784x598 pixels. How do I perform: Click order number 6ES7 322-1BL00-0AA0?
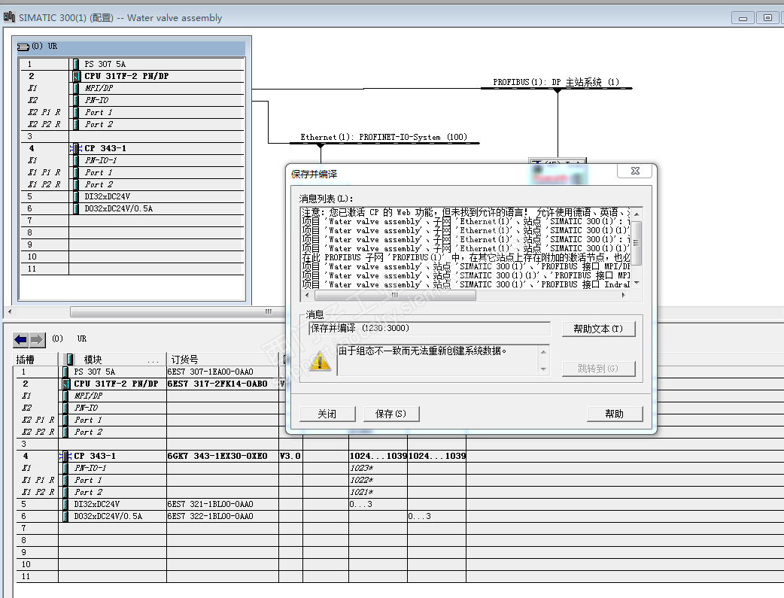tap(211, 516)
